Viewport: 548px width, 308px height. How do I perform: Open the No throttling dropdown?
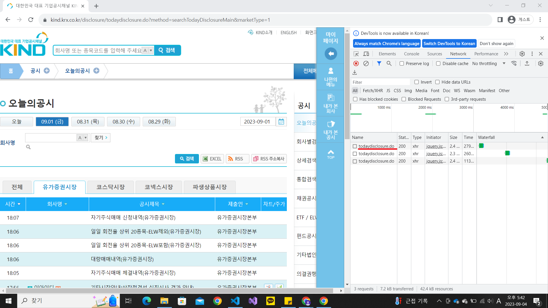tap(488, 64)
